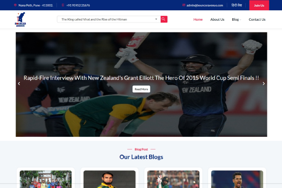Open the Contact Us page

tap(257, 19)
